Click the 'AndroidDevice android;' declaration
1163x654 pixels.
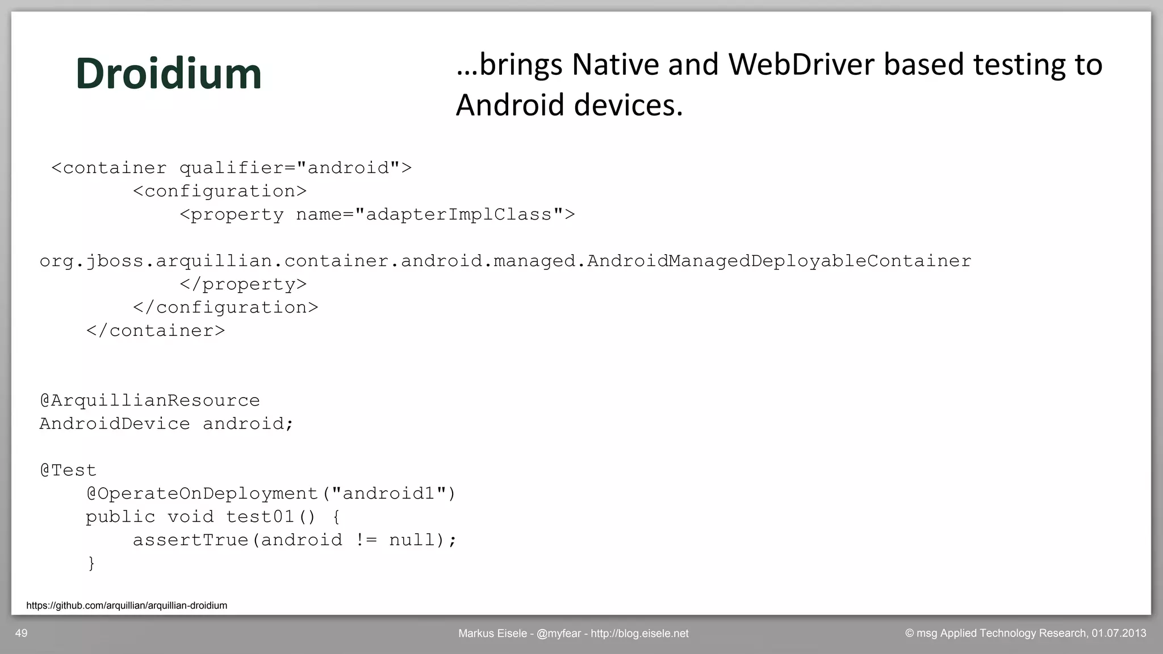click(x=166, y=424)
